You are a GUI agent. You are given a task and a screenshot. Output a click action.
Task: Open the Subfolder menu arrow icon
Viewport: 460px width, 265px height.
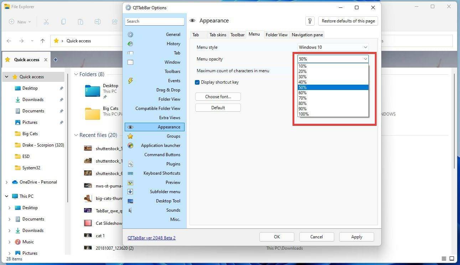tap(130, 191)
